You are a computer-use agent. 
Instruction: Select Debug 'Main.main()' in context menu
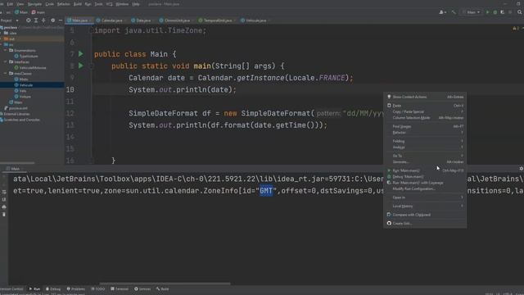(x=425, y=177)
